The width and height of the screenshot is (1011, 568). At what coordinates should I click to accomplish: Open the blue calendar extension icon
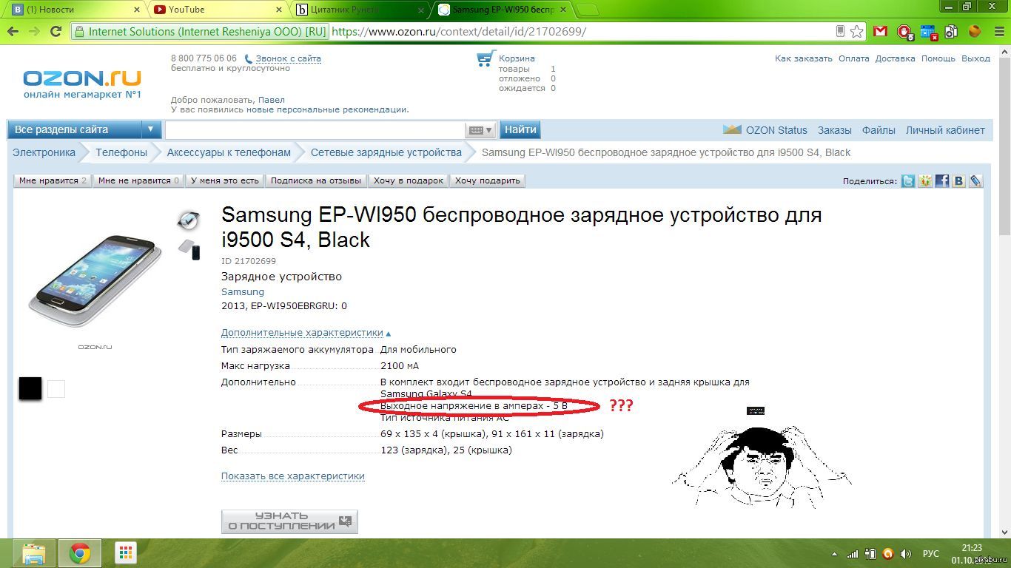(928, 31)
